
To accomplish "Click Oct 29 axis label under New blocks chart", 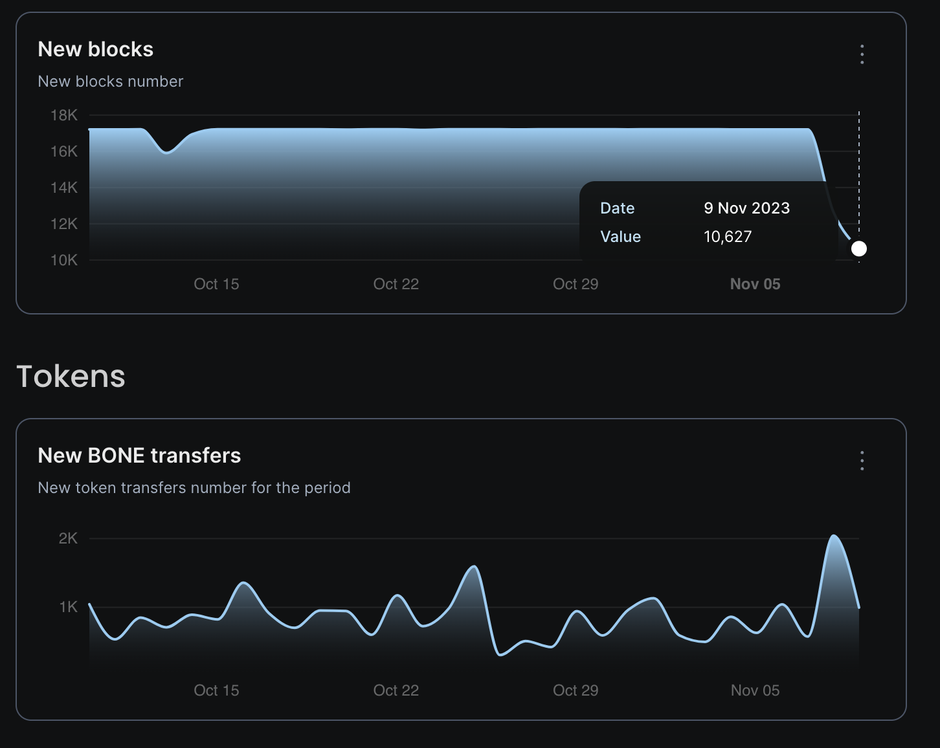I will (x=576, y=284).
